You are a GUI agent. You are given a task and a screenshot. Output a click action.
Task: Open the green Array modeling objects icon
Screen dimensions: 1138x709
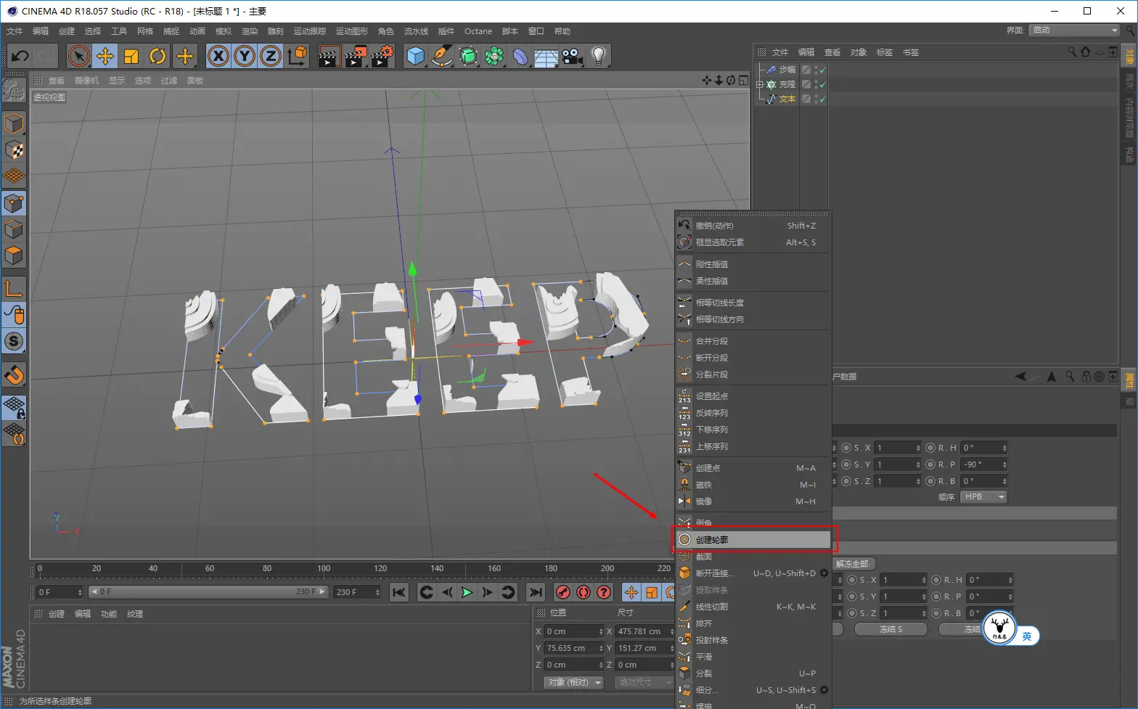[494, 56]
